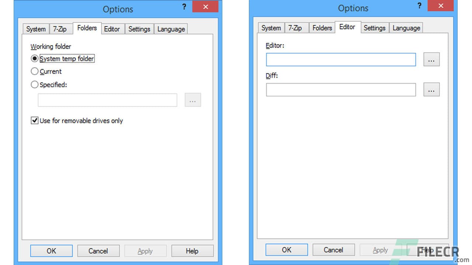Screen dimensions: 472x265
Task: Close the right Options dialog
Action: 441,6
